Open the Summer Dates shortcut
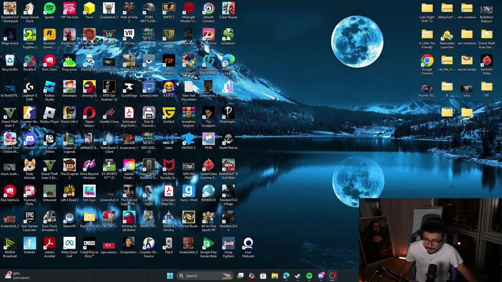The width and height of the screenshot is (502, 282). tap(487, 65)
